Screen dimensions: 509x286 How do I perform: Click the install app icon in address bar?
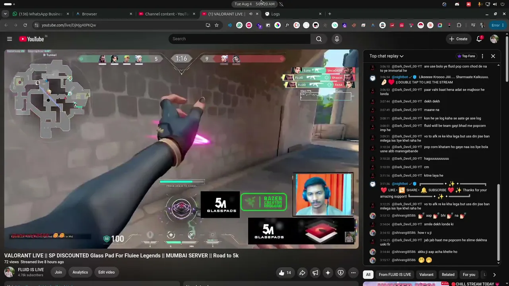[208, 25]
